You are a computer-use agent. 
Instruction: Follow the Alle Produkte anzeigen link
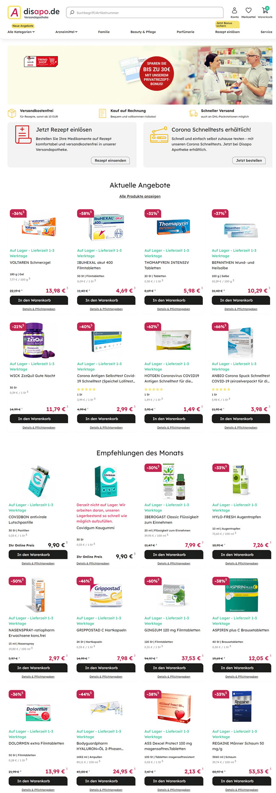(x=140, y=196)
